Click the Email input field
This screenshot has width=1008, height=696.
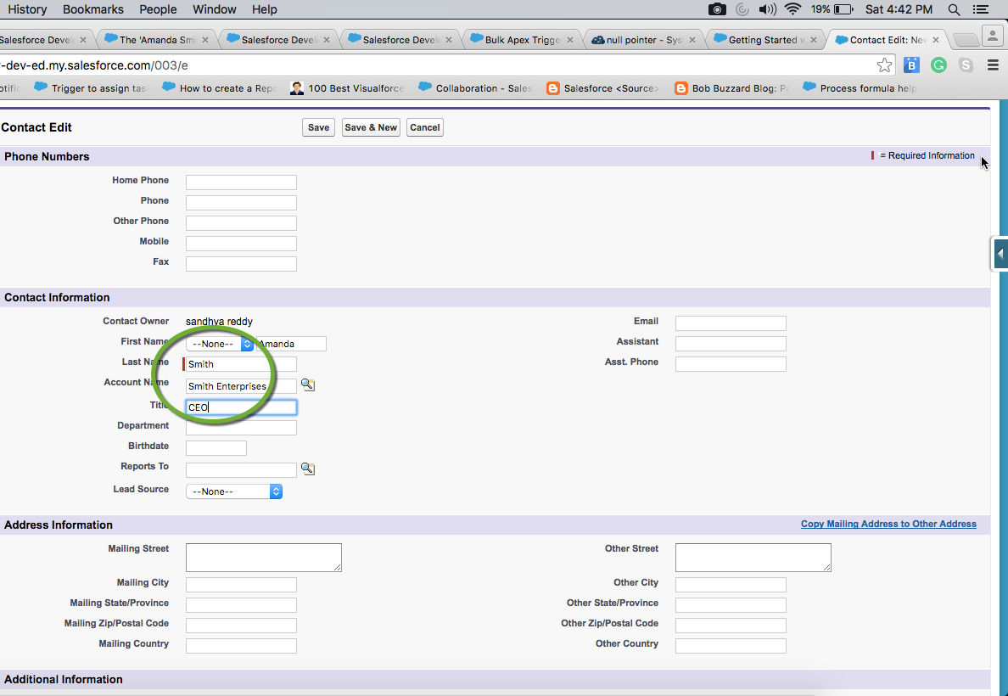coord(731,323)
